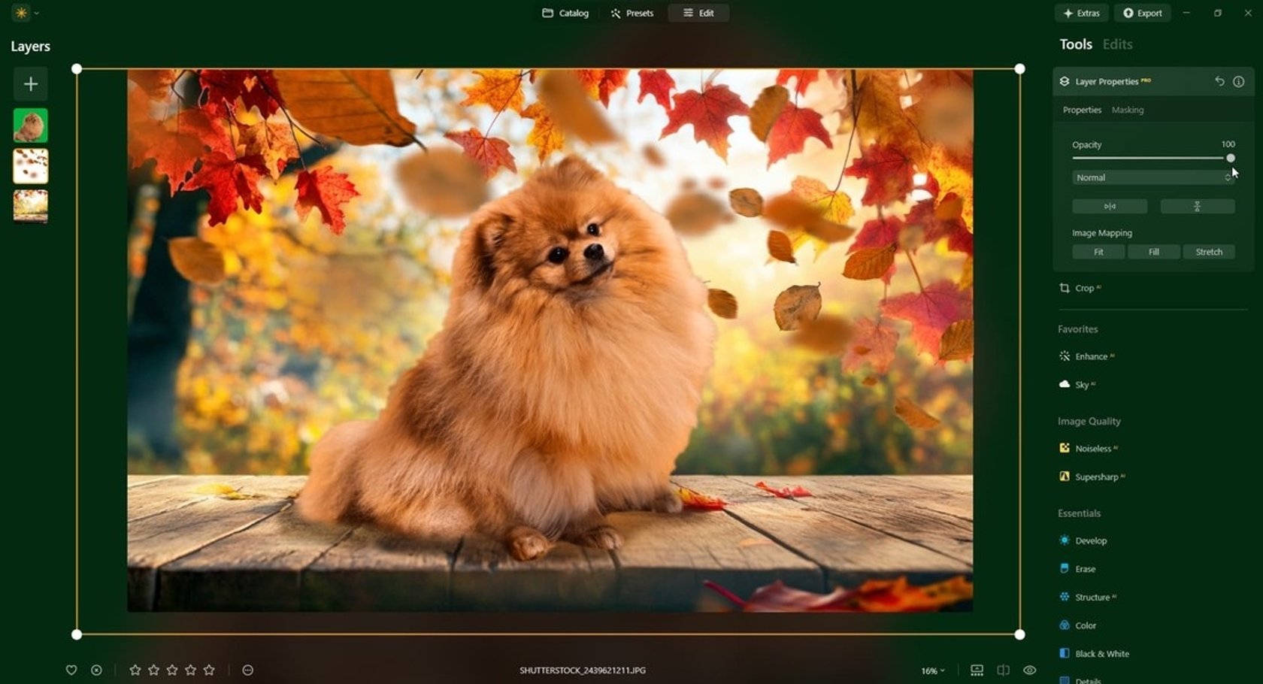Open more options next to star ratings

247,669
